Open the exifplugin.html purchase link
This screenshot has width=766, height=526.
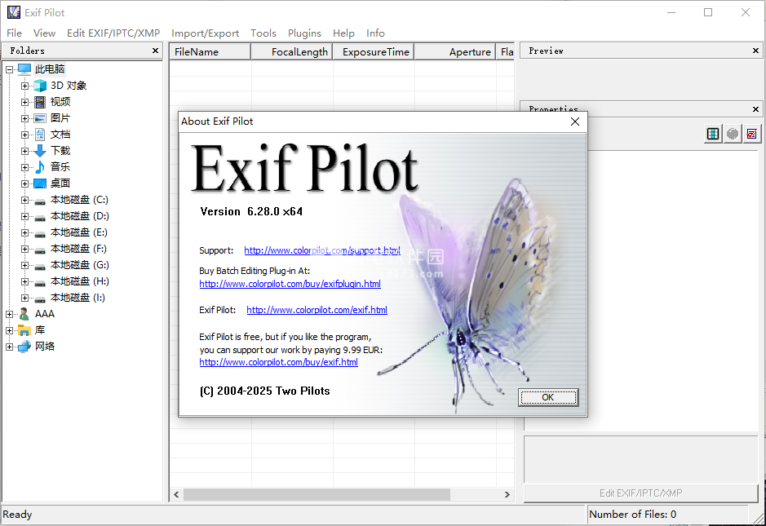[290, 284]
